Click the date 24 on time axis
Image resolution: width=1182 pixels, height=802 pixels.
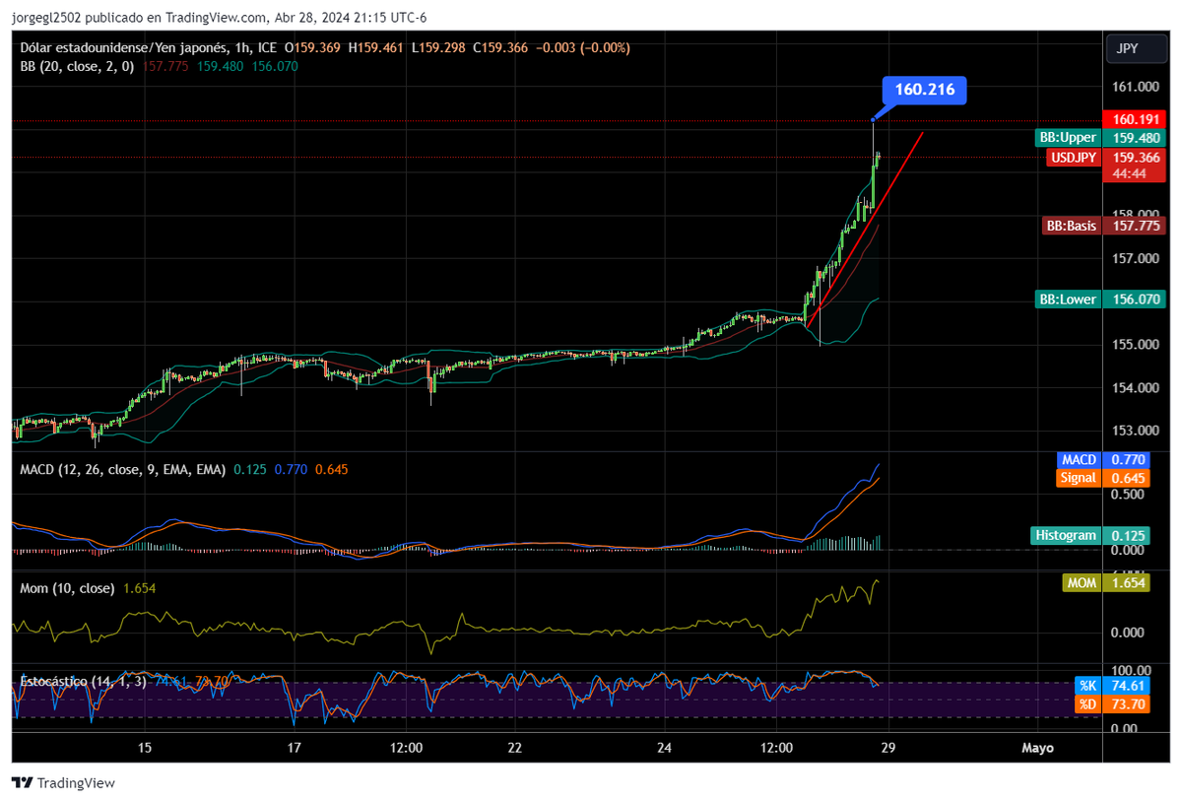(x=664, y=748)
